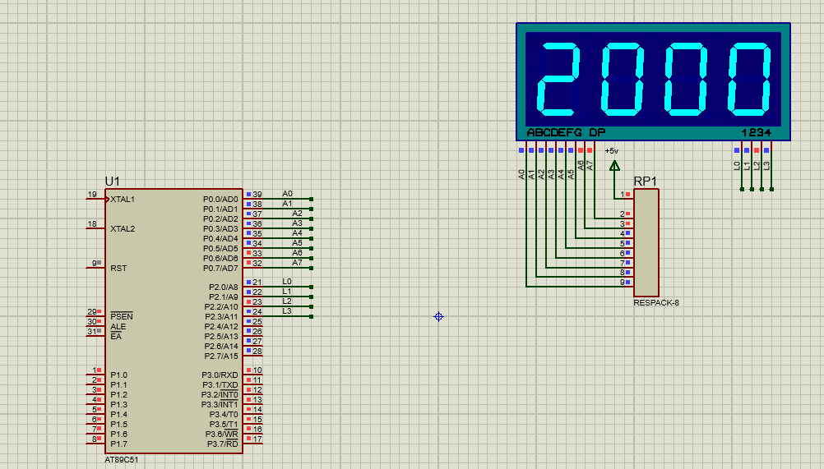Click the P2.3/A11 pin label
Image resolution: width=824 pixels, height=469 pixels.
[x=221, y=317]
